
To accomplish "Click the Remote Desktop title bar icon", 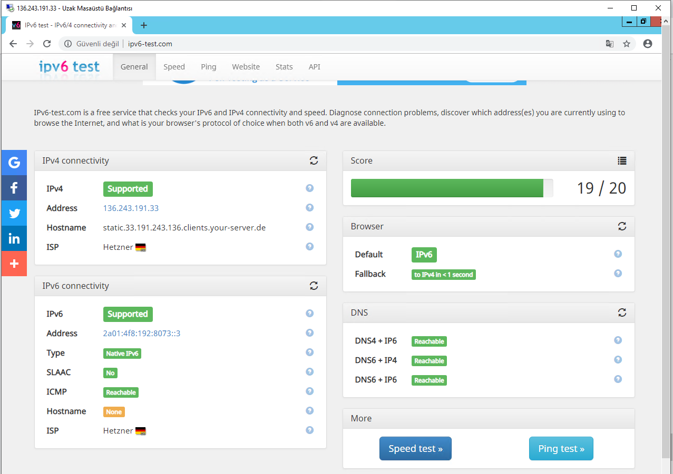I will coord(10,8).
